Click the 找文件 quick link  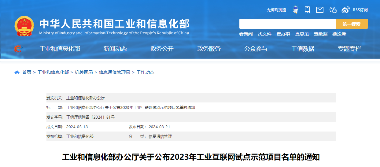[x=265, y=34]
